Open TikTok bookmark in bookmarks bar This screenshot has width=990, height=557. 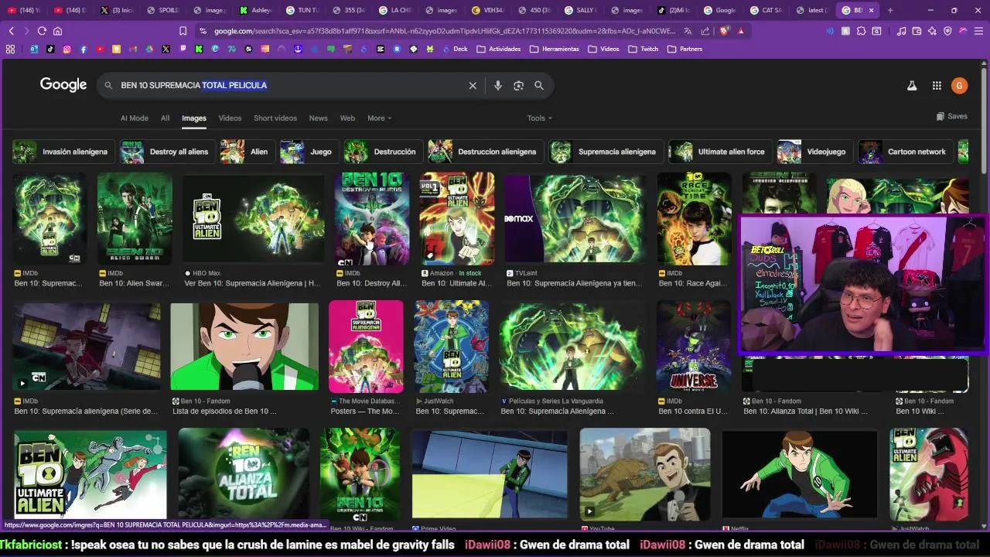pos(50,49)
